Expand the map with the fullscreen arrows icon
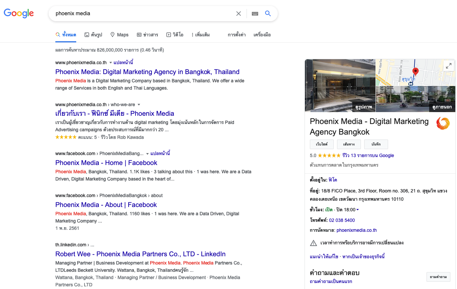The image size is (457, 289). [x=449, y=66]
